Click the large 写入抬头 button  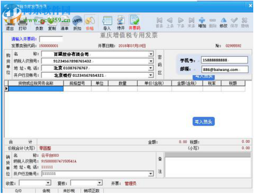[204, 122]
